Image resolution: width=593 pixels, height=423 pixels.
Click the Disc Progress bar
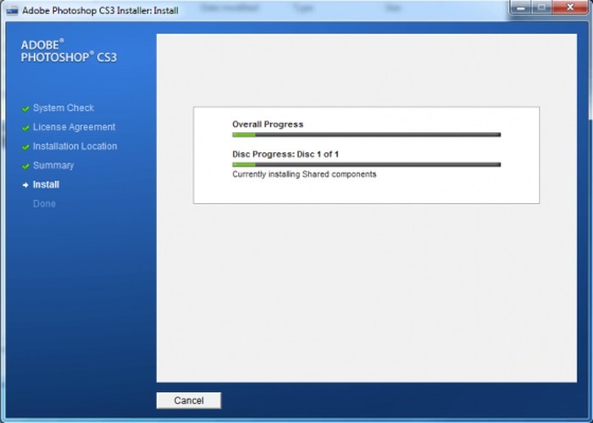(x=366, y=164)
